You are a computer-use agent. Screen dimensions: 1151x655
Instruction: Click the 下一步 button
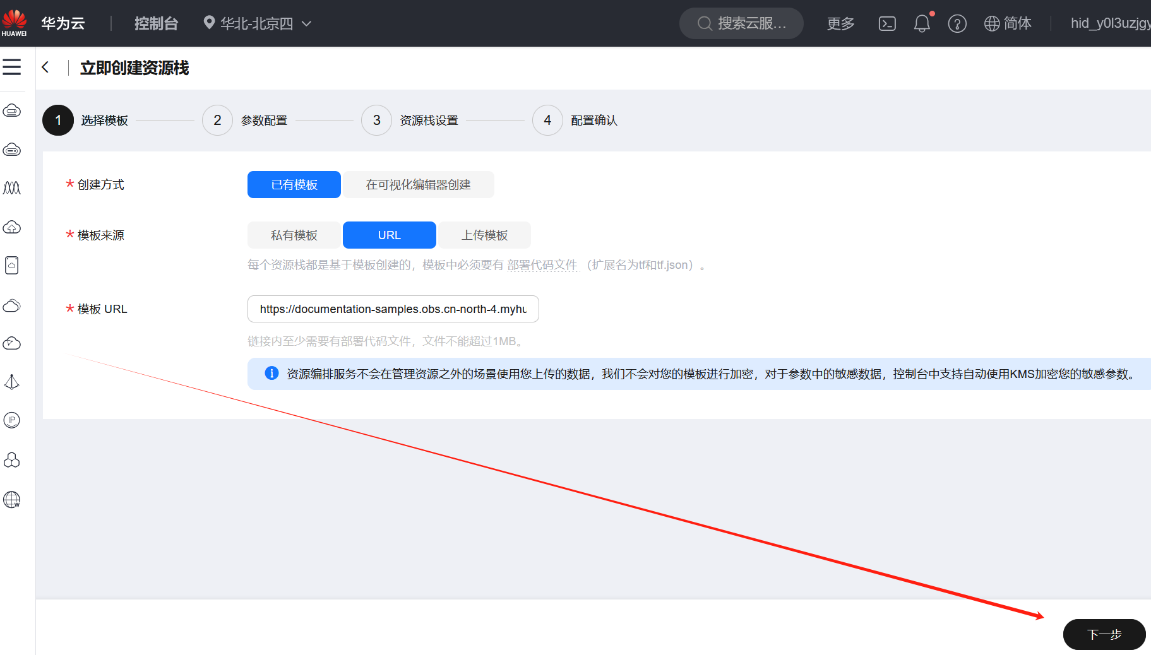(x=1104, y=634)
